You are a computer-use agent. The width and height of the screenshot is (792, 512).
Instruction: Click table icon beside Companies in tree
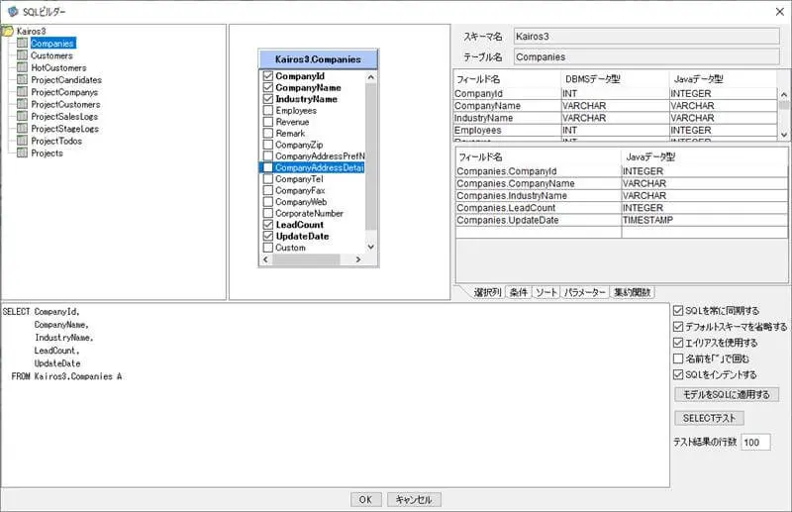[22, 43]
